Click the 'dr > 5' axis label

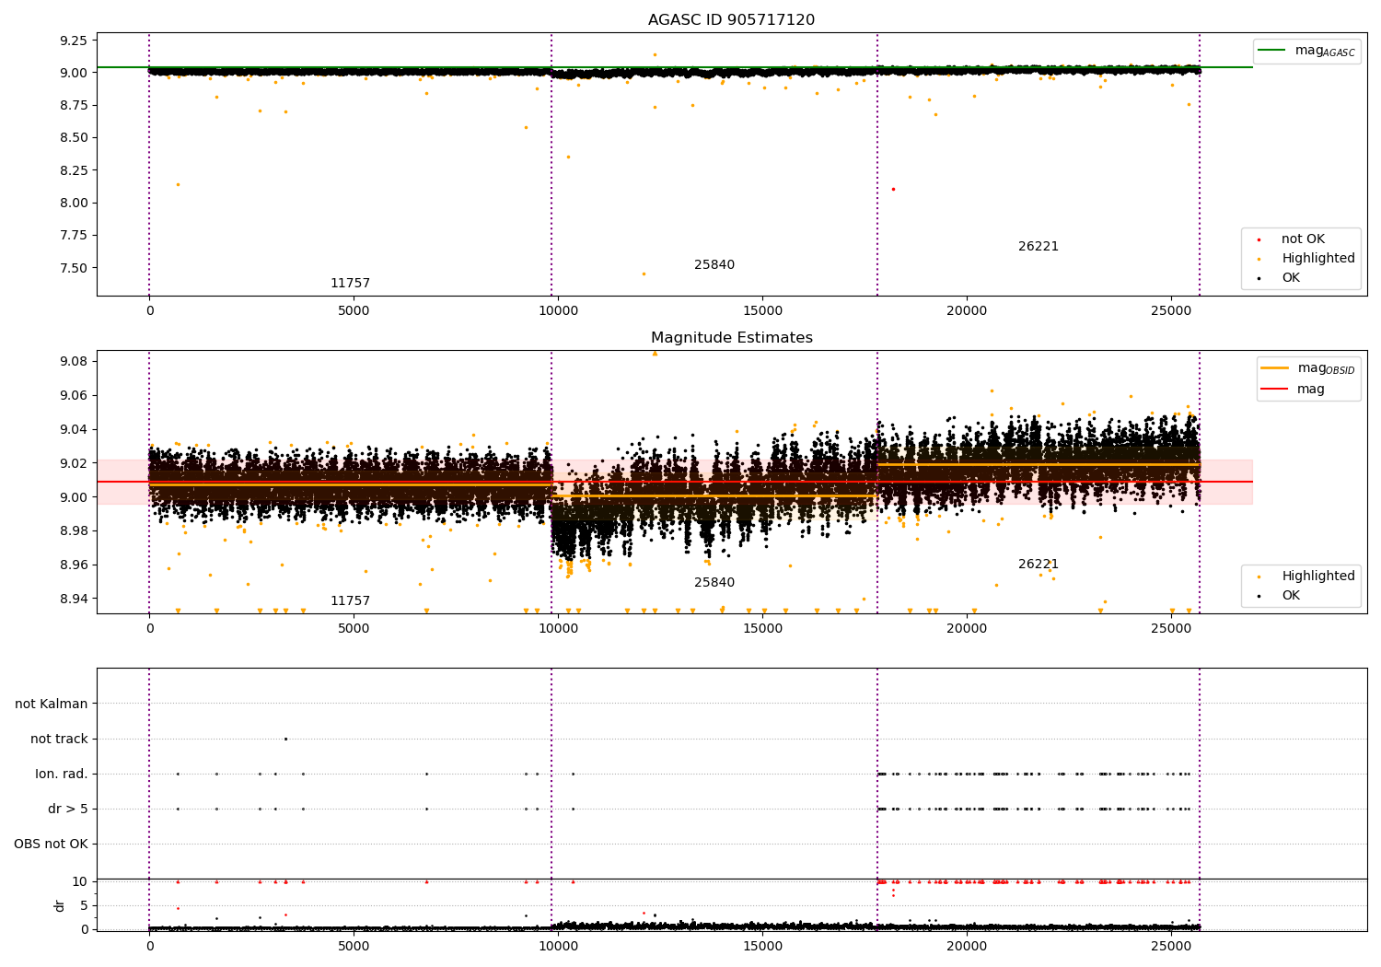68,809
